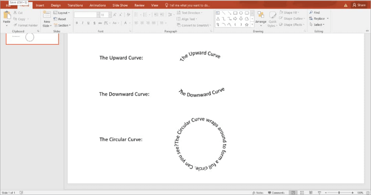Toggle Normal view in status bar

coord(293,193)
